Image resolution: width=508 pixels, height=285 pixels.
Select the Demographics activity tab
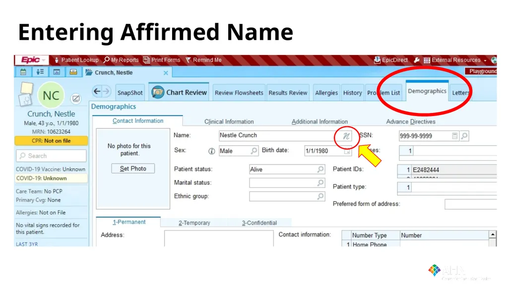click(427, 91)
